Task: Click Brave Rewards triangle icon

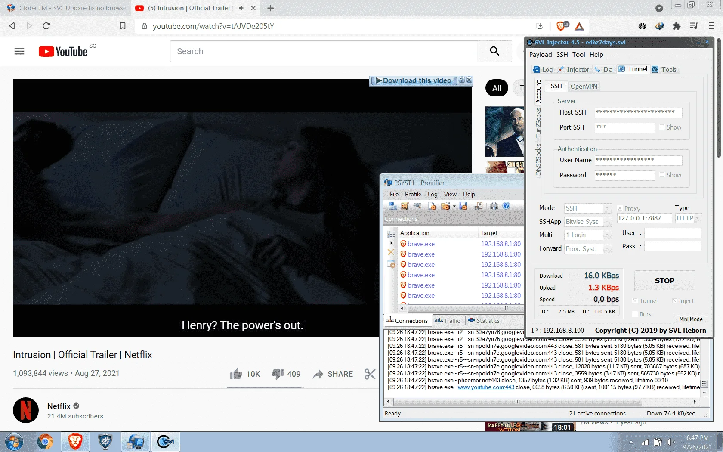Action: tap(579, 26)
